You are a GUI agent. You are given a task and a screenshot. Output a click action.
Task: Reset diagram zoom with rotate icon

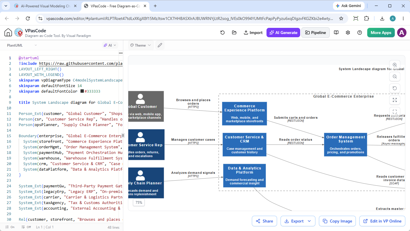coord(395,88)
